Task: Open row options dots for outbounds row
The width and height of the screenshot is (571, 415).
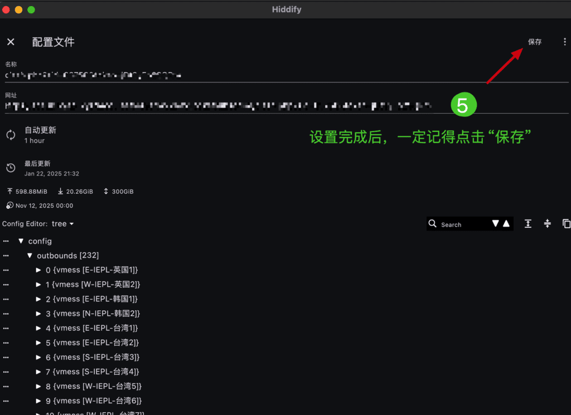Action: click(x=6, y=256)
